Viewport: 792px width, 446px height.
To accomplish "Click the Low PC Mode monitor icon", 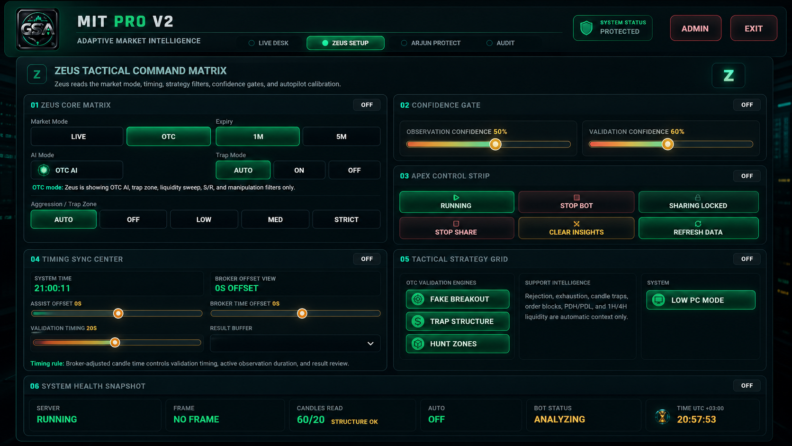I will (658, 300).
